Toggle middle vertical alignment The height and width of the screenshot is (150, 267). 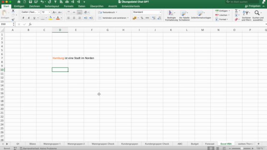74,12
